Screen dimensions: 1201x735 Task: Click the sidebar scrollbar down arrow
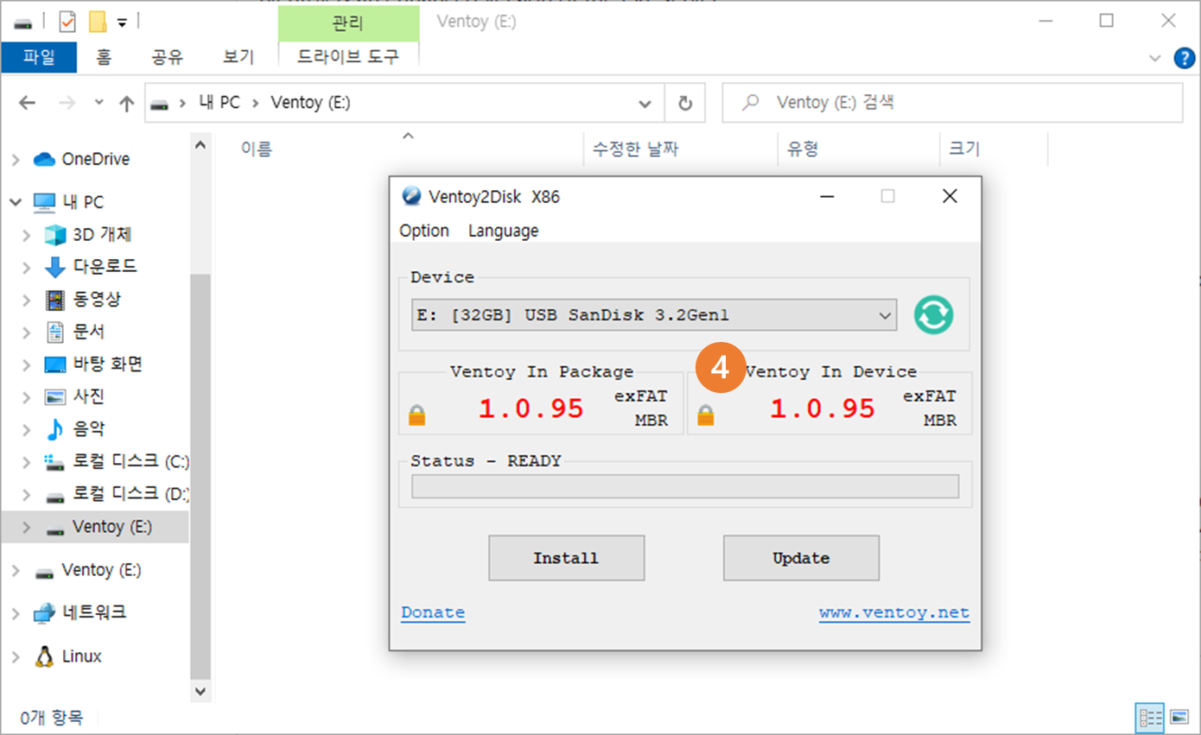[200, 692]
